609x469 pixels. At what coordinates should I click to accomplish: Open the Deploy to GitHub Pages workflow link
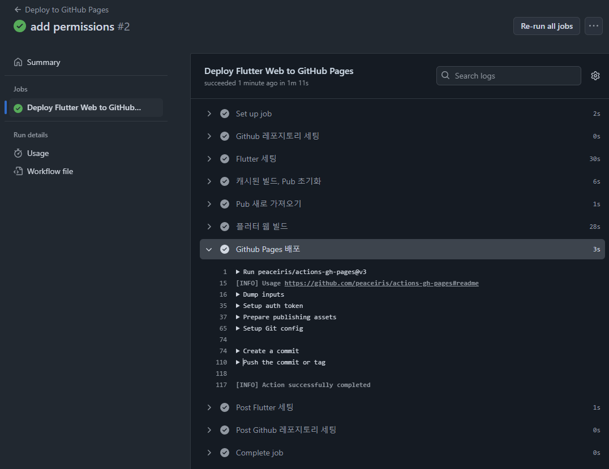pos(67,10)
